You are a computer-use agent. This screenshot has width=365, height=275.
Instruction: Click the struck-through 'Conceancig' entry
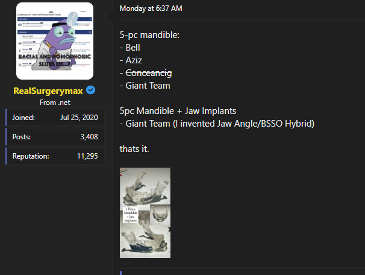tap(148, 72)
